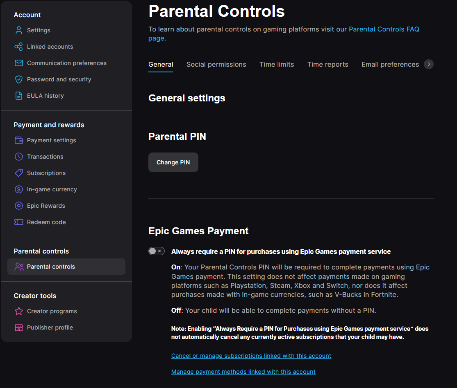Switch to the Social permissions tab
This screenshot has height=388, width=457.
(216, 64)
